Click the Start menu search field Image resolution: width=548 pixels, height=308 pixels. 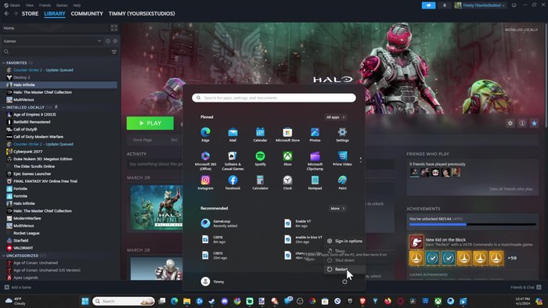274,98
